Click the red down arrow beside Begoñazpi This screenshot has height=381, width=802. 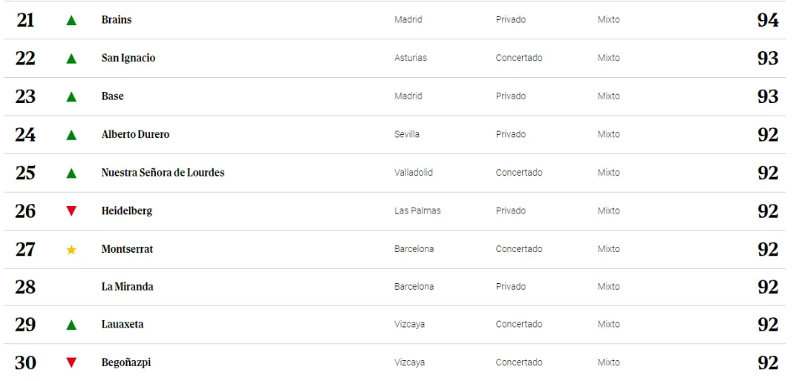[71, 362]
